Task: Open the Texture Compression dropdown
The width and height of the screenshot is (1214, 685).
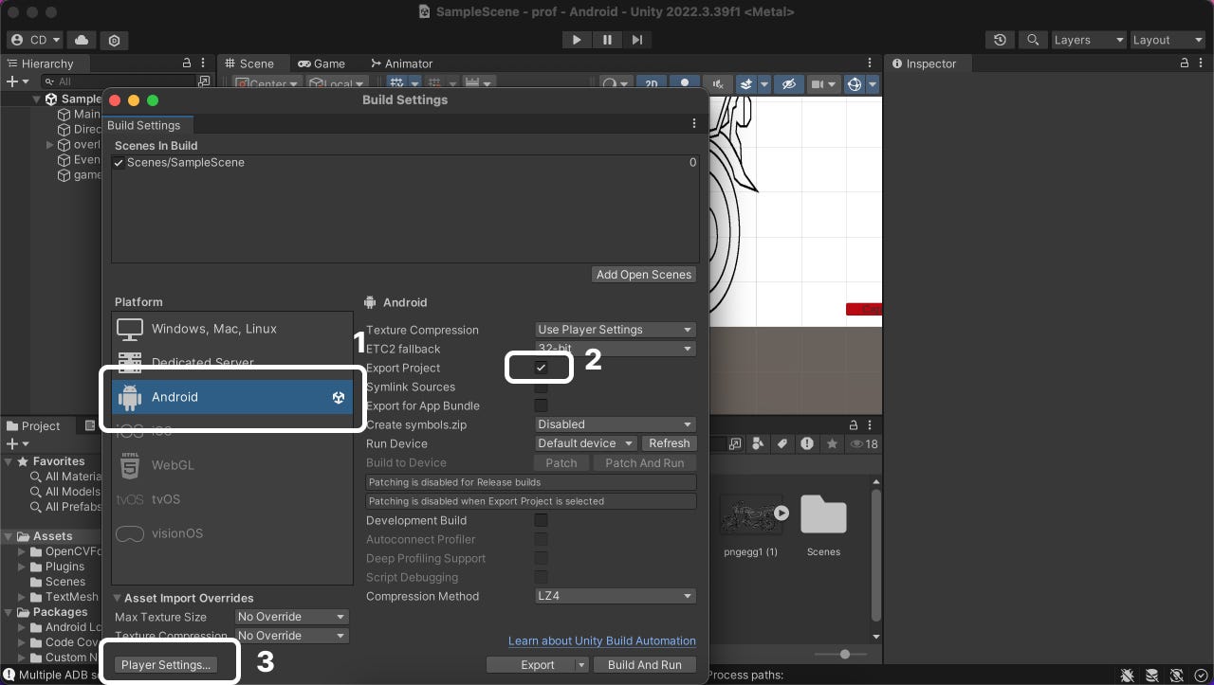Action: [616, 330]
